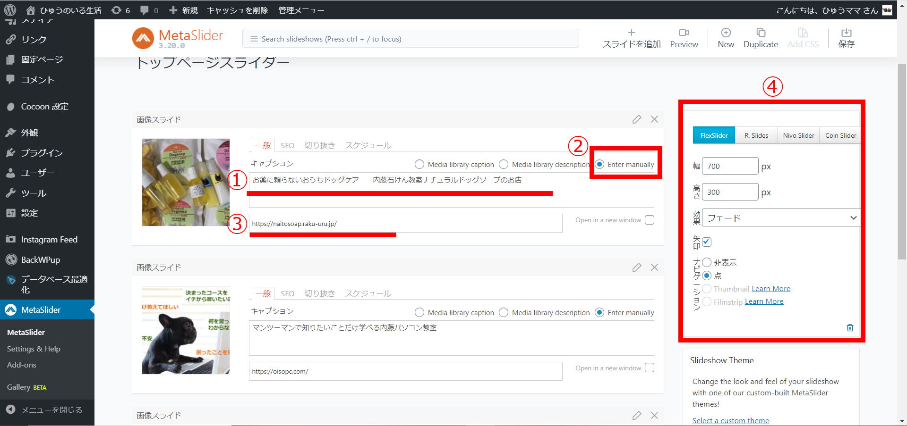
Task: Select 非表示 navigation option
Action: (x=707, y=262)
